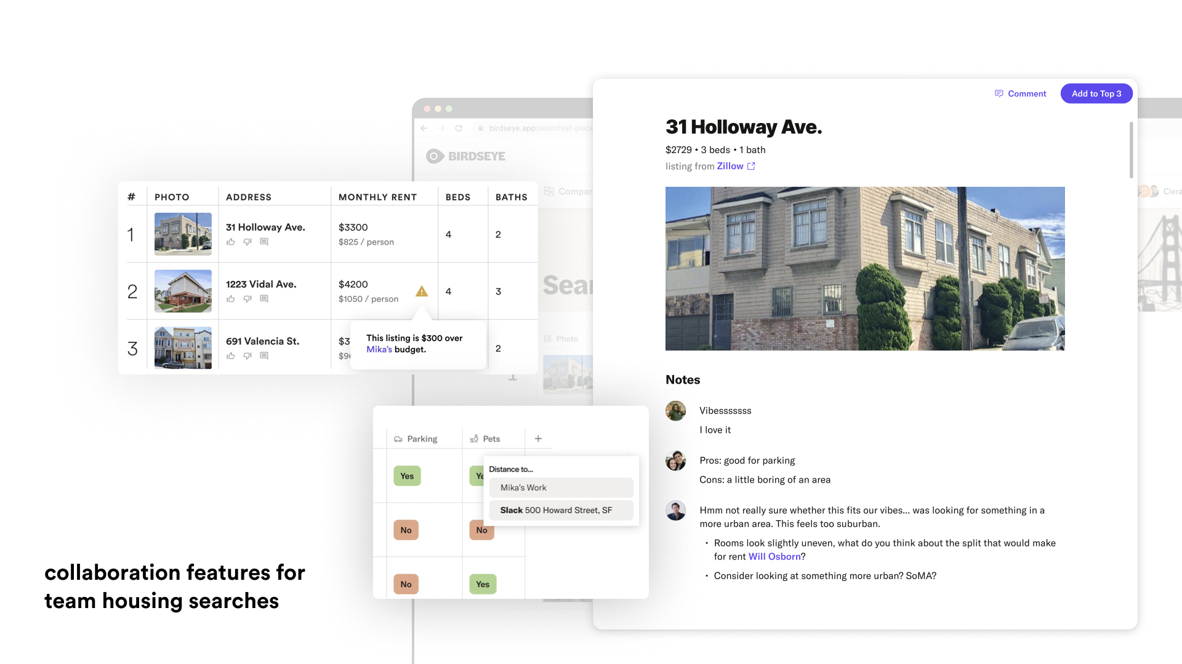Click the $4200 monthly rent value
Image resolution: width=1182 pixels, height=664 pixels.
(x=353, y=285)
